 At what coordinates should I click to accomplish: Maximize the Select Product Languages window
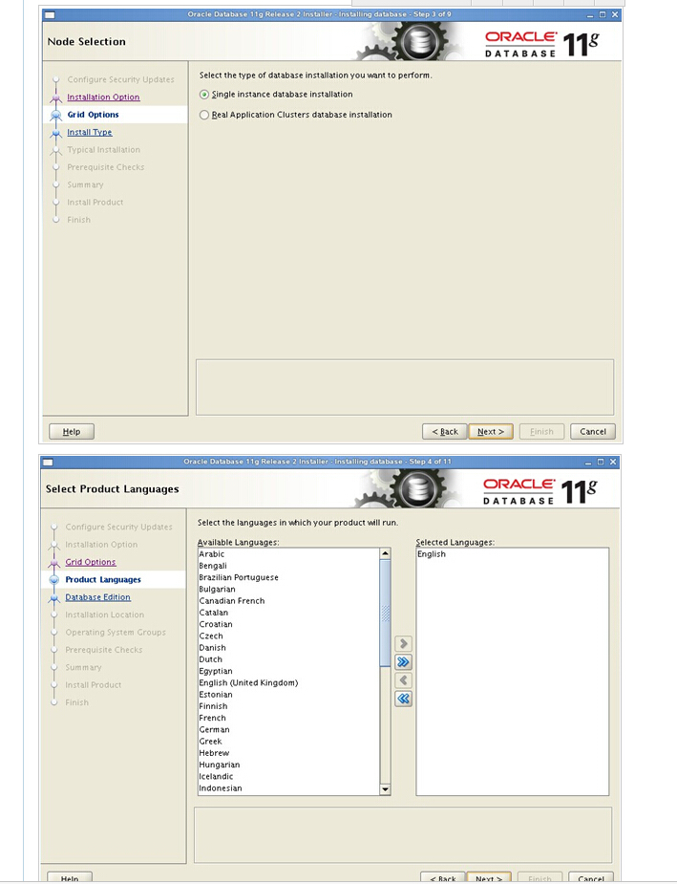(601, 462)
